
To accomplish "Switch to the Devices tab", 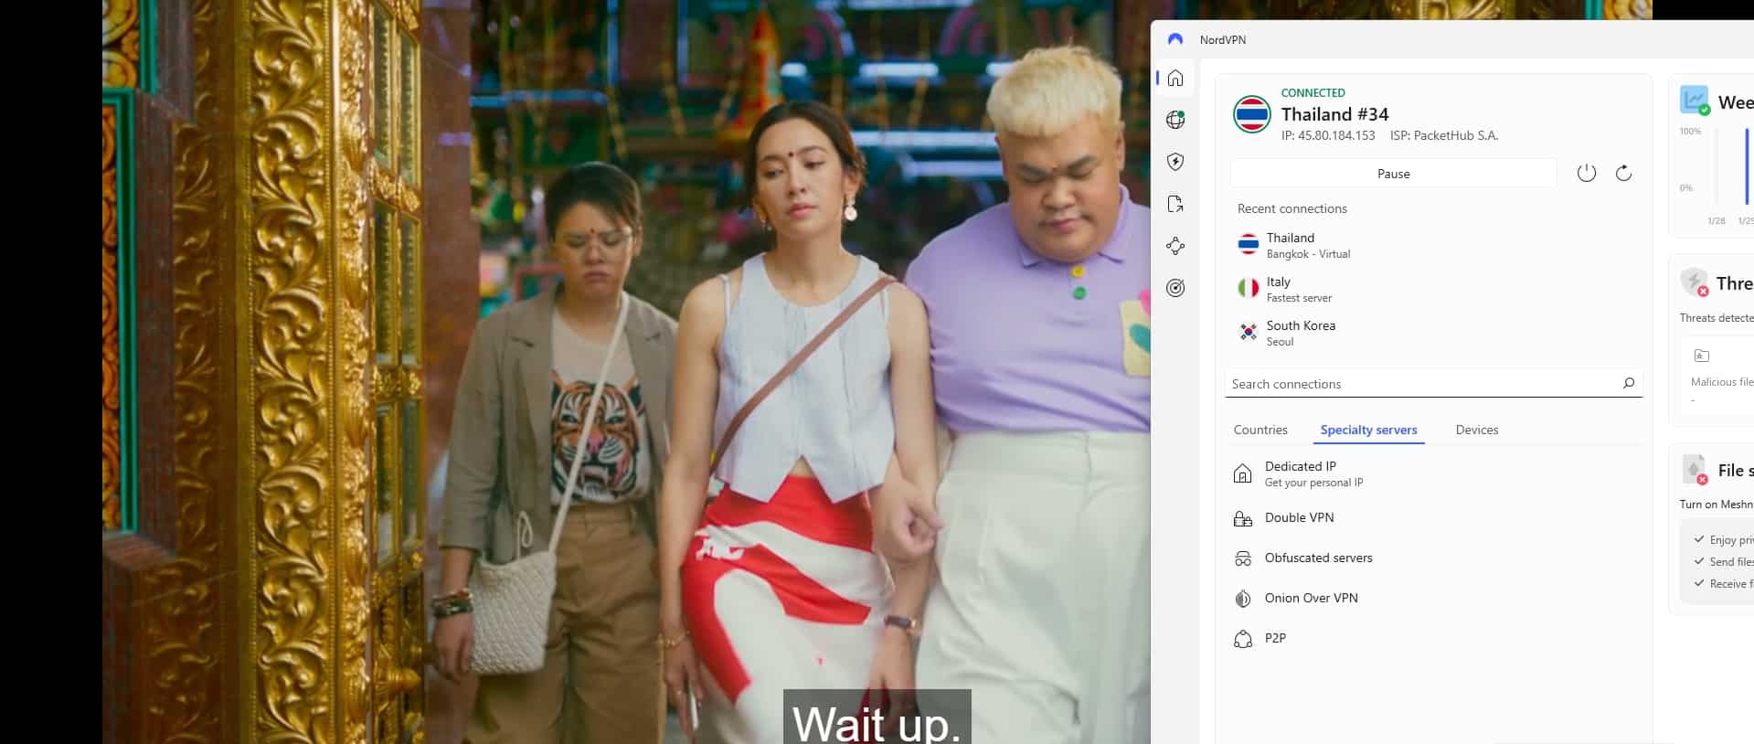I will coord(1476,430).
